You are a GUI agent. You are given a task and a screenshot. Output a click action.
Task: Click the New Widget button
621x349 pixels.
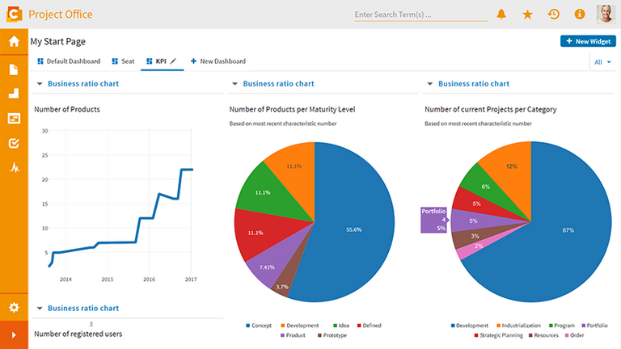[x=588, y=41]
